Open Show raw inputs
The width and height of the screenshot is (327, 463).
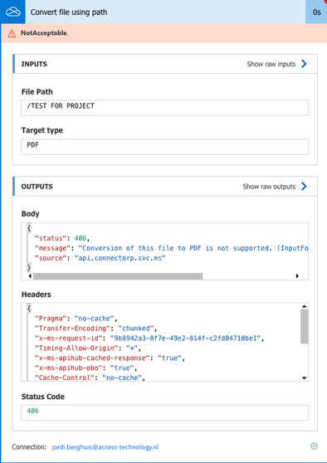(x=271, y=64)
